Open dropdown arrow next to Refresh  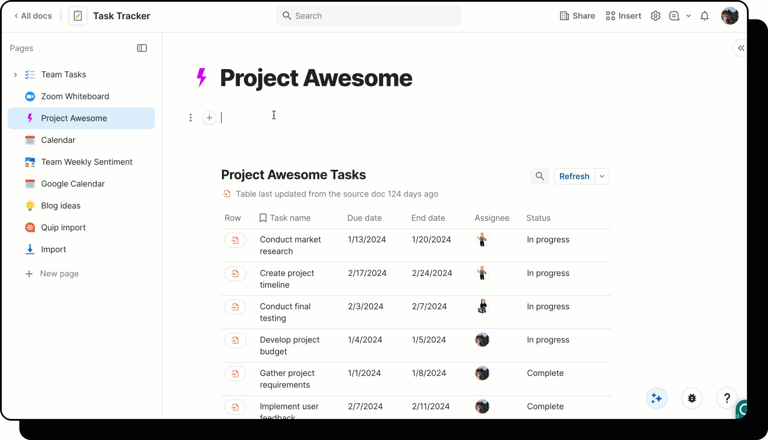pos(602,176)
